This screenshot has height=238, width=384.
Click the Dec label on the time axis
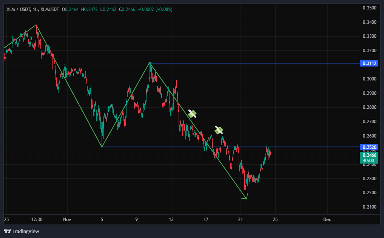pyautogui.click(x=327, y=219)
